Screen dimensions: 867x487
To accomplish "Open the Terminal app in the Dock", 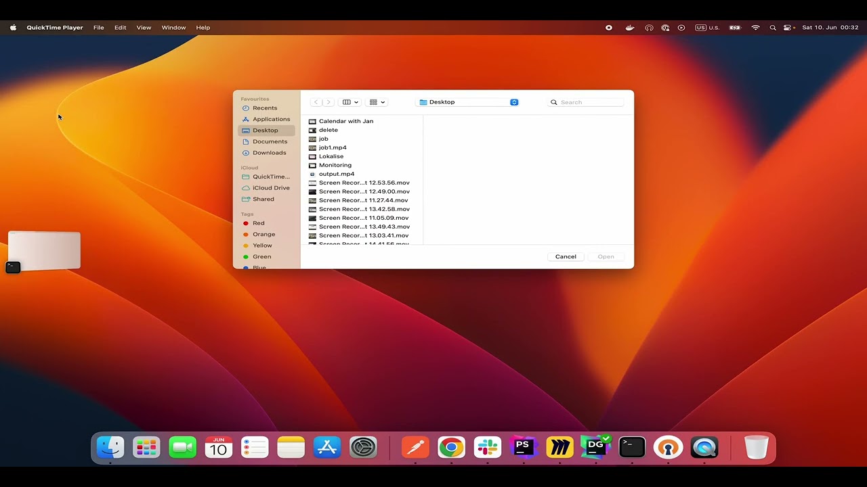I will tap(632, 447).
